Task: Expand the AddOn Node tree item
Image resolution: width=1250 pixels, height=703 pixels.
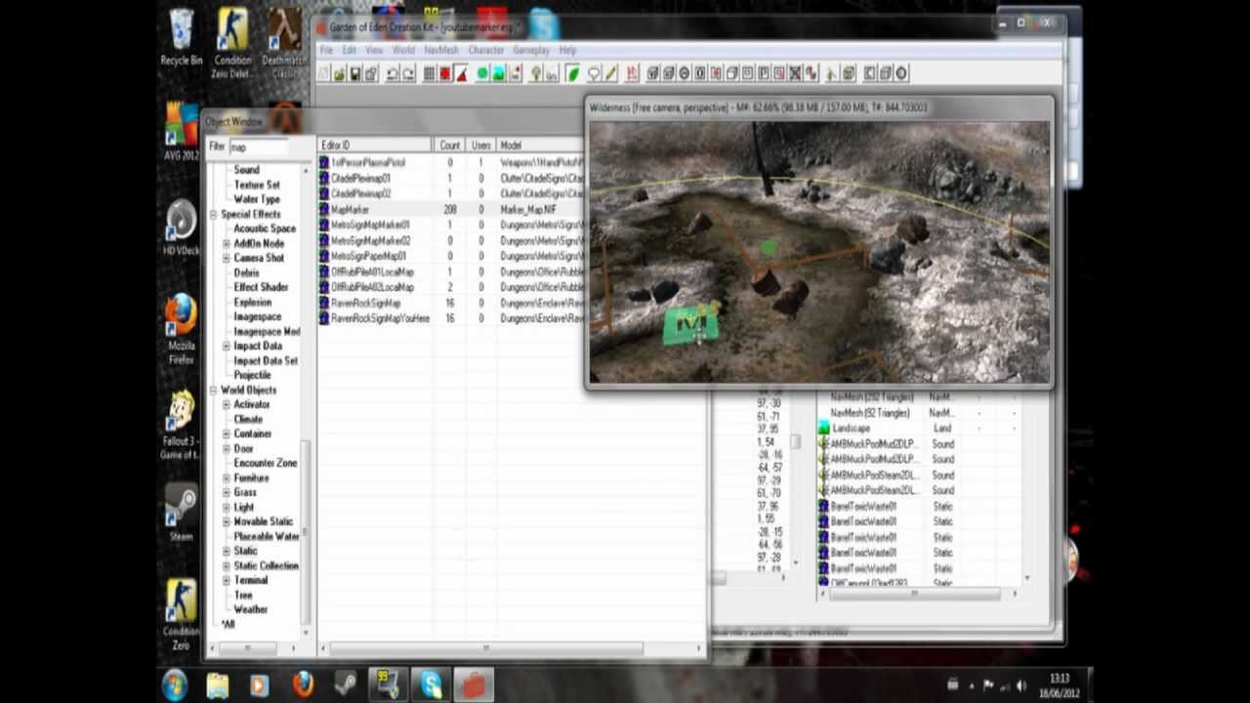Action: click(227, 243)
